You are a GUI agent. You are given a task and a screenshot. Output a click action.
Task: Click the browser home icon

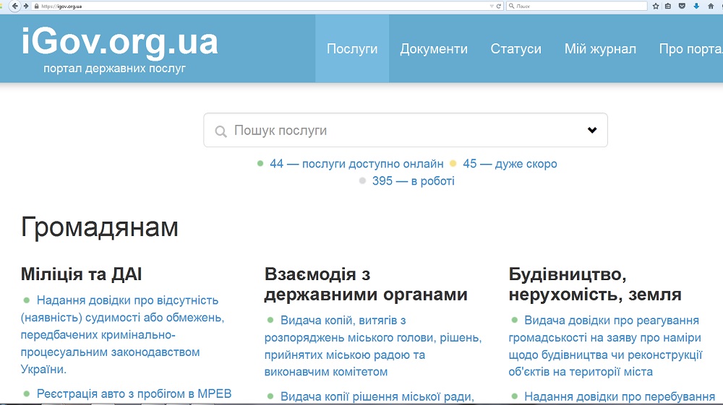pos(709,6)
